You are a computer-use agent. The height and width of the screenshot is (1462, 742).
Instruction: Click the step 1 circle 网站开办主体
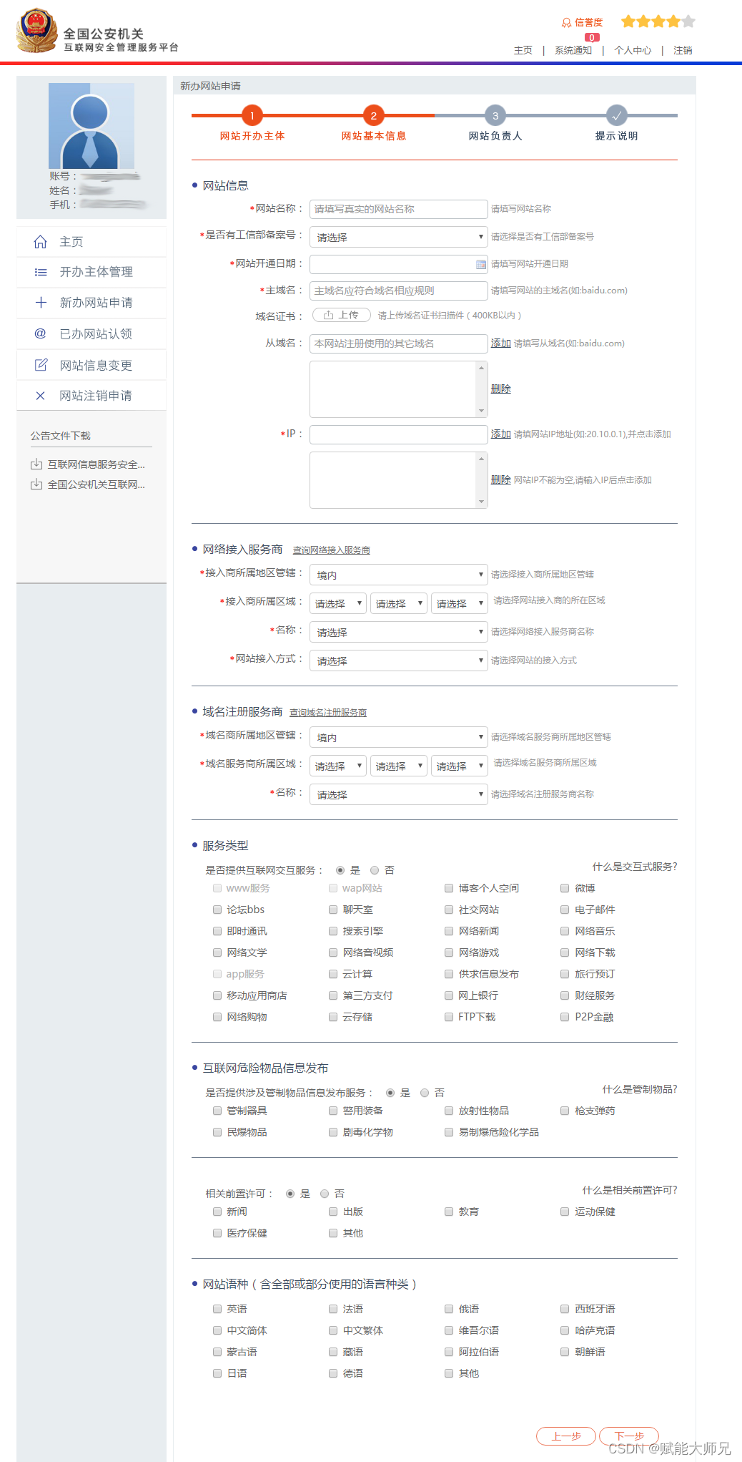[252, 115]
